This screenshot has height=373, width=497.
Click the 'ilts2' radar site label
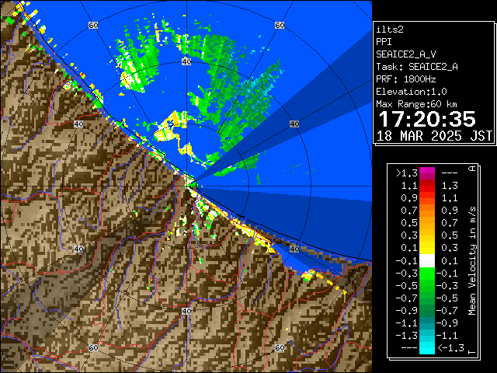click(390, 30)
